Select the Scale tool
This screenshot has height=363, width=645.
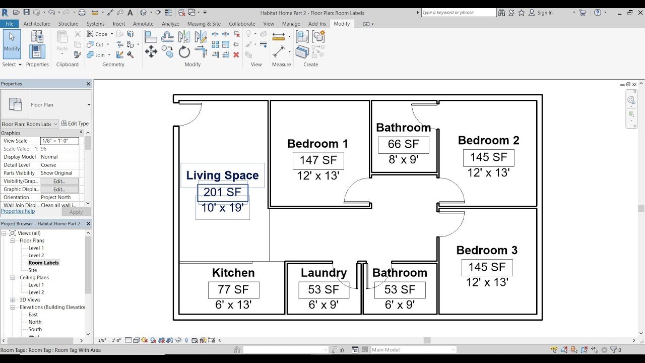coord(226,44)
